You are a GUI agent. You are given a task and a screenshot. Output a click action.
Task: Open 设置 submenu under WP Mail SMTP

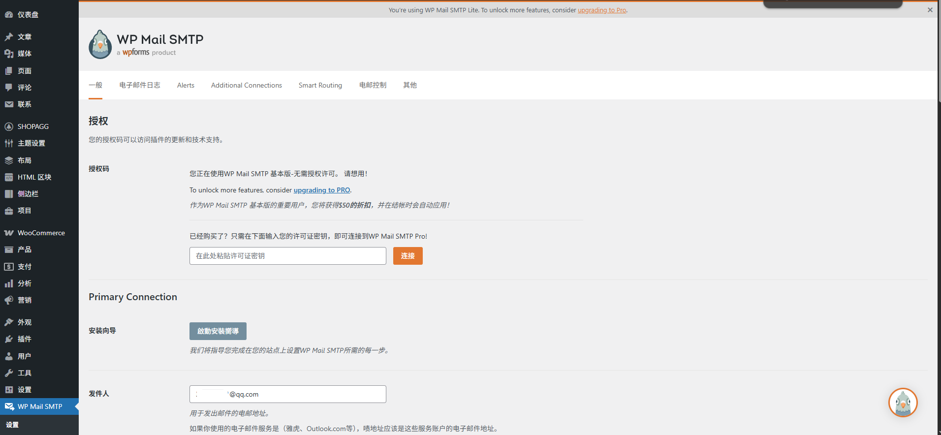[x=12, y=425]
